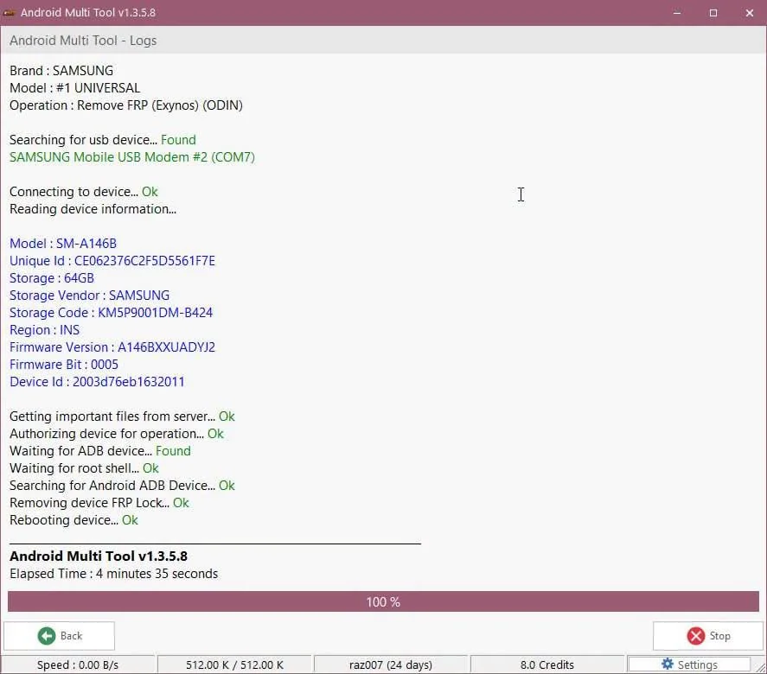Click the Rebooting device... Ok line
Viewport: 767px width, 674px height.
pyautogui.click(x=74, y=520)
